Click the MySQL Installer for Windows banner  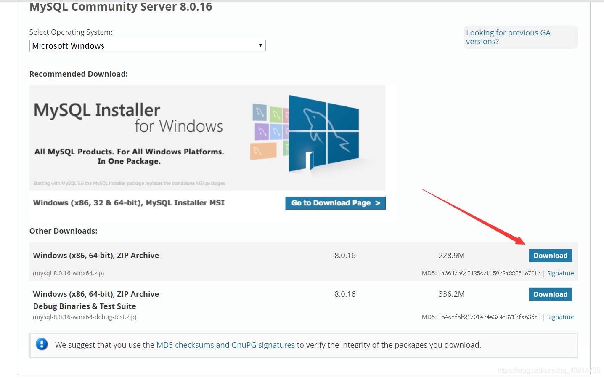click(x=207, y=138)
